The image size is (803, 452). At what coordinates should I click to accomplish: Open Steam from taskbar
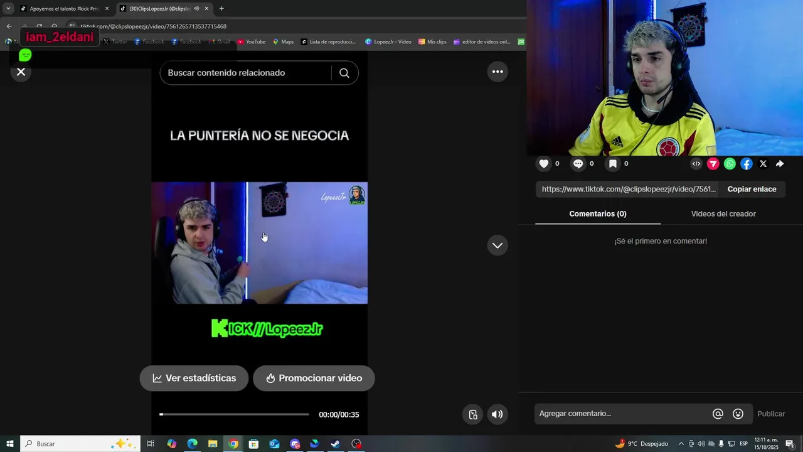[336, 444]
